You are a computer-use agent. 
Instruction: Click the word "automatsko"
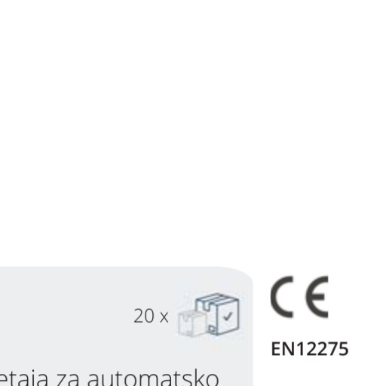click(x=153, y=378)
